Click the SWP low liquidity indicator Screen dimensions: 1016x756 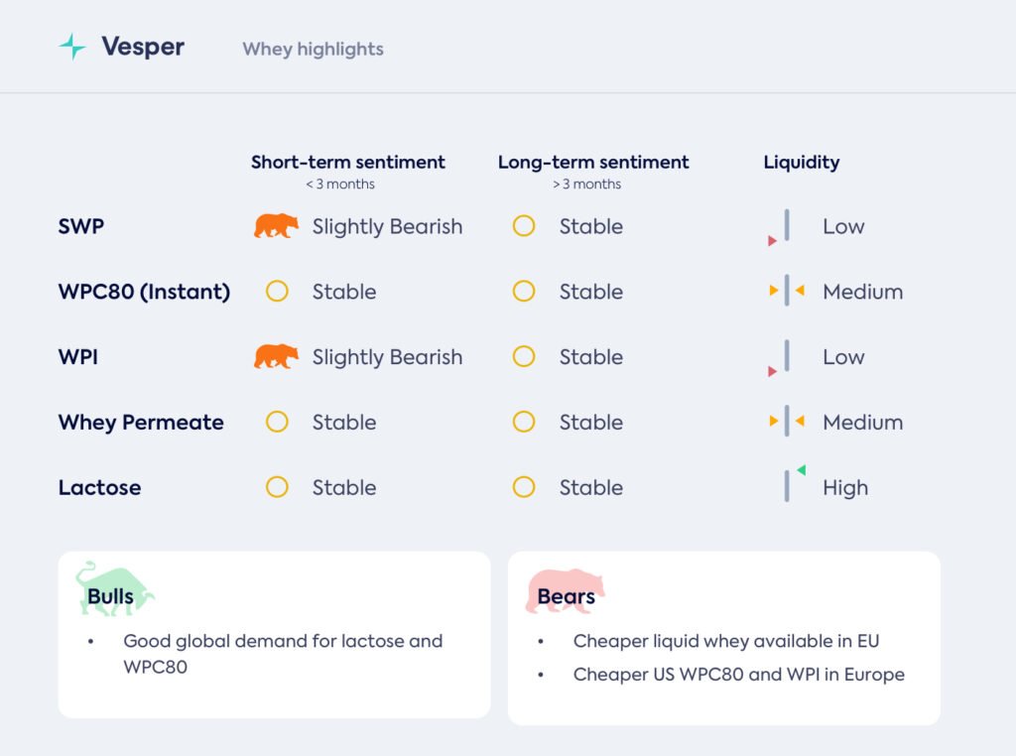(x=785, y=227)
